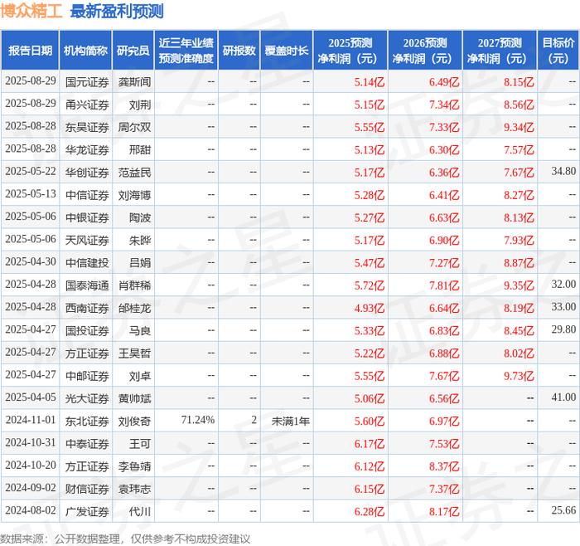Click institution name 甬兴证券

87,105
